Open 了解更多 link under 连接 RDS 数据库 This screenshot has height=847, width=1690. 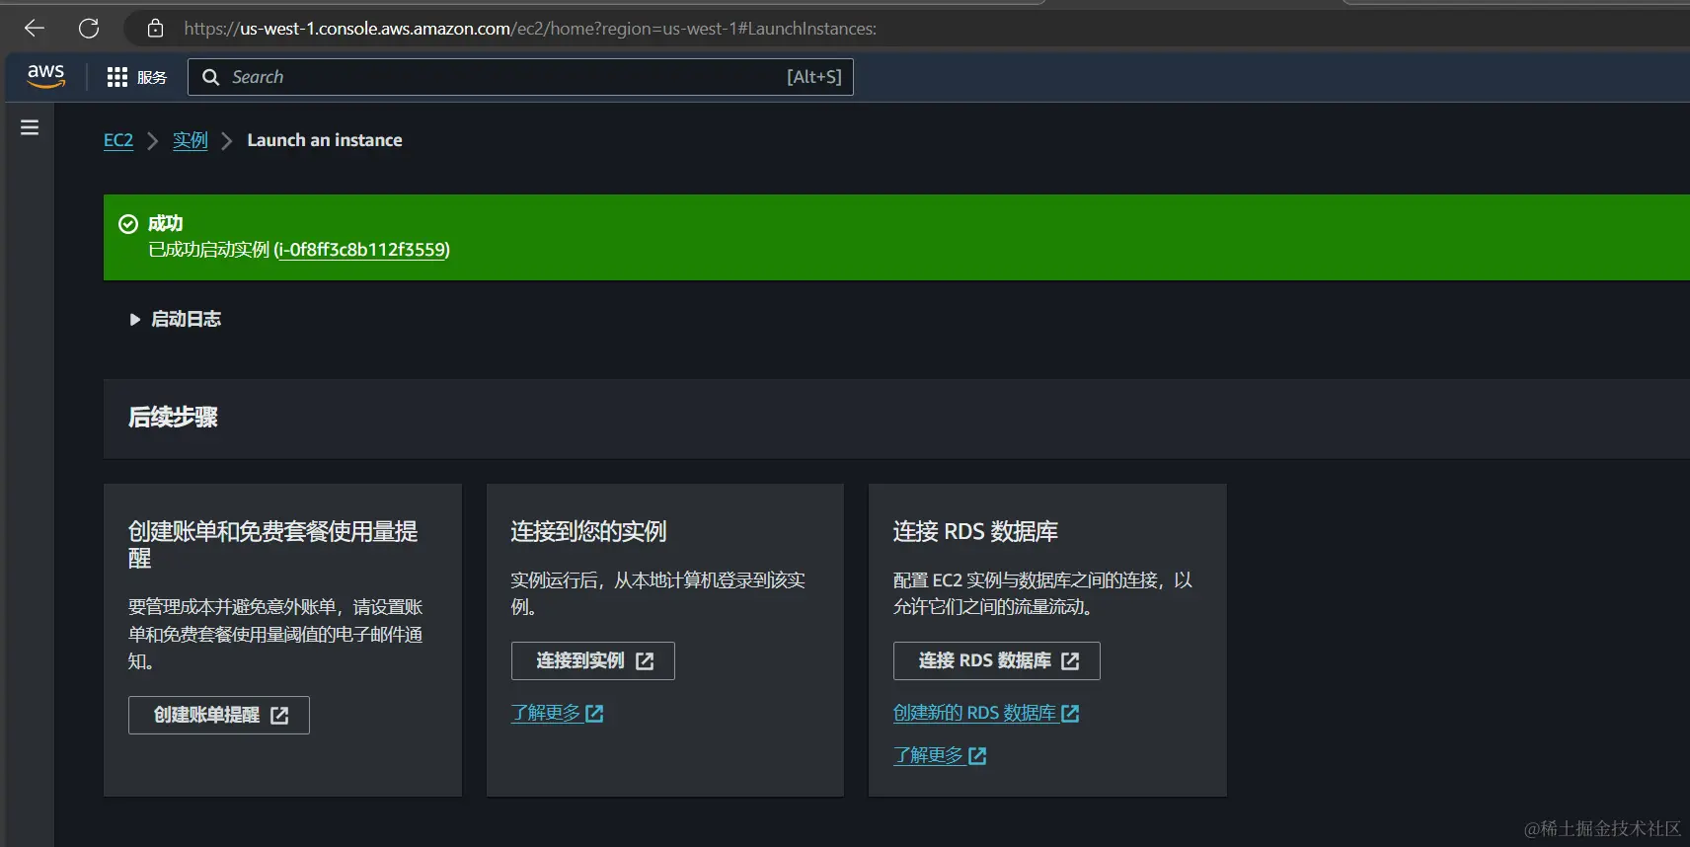pos(940,755)
